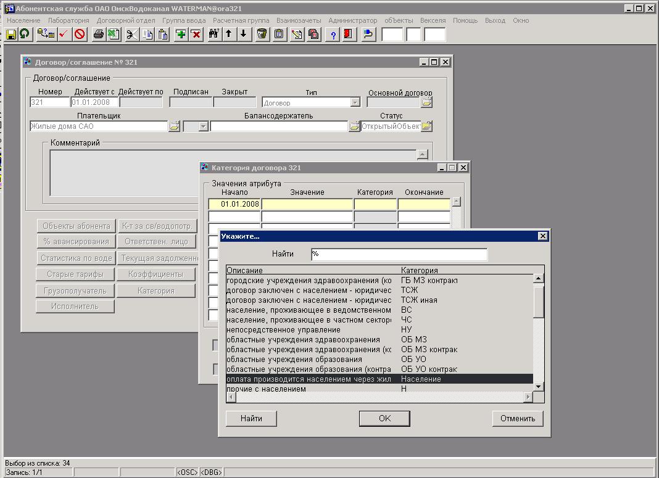Viewport: 659px width, 478px height.
Task: Delete record with the red X icon
Action: pos(196,35)
